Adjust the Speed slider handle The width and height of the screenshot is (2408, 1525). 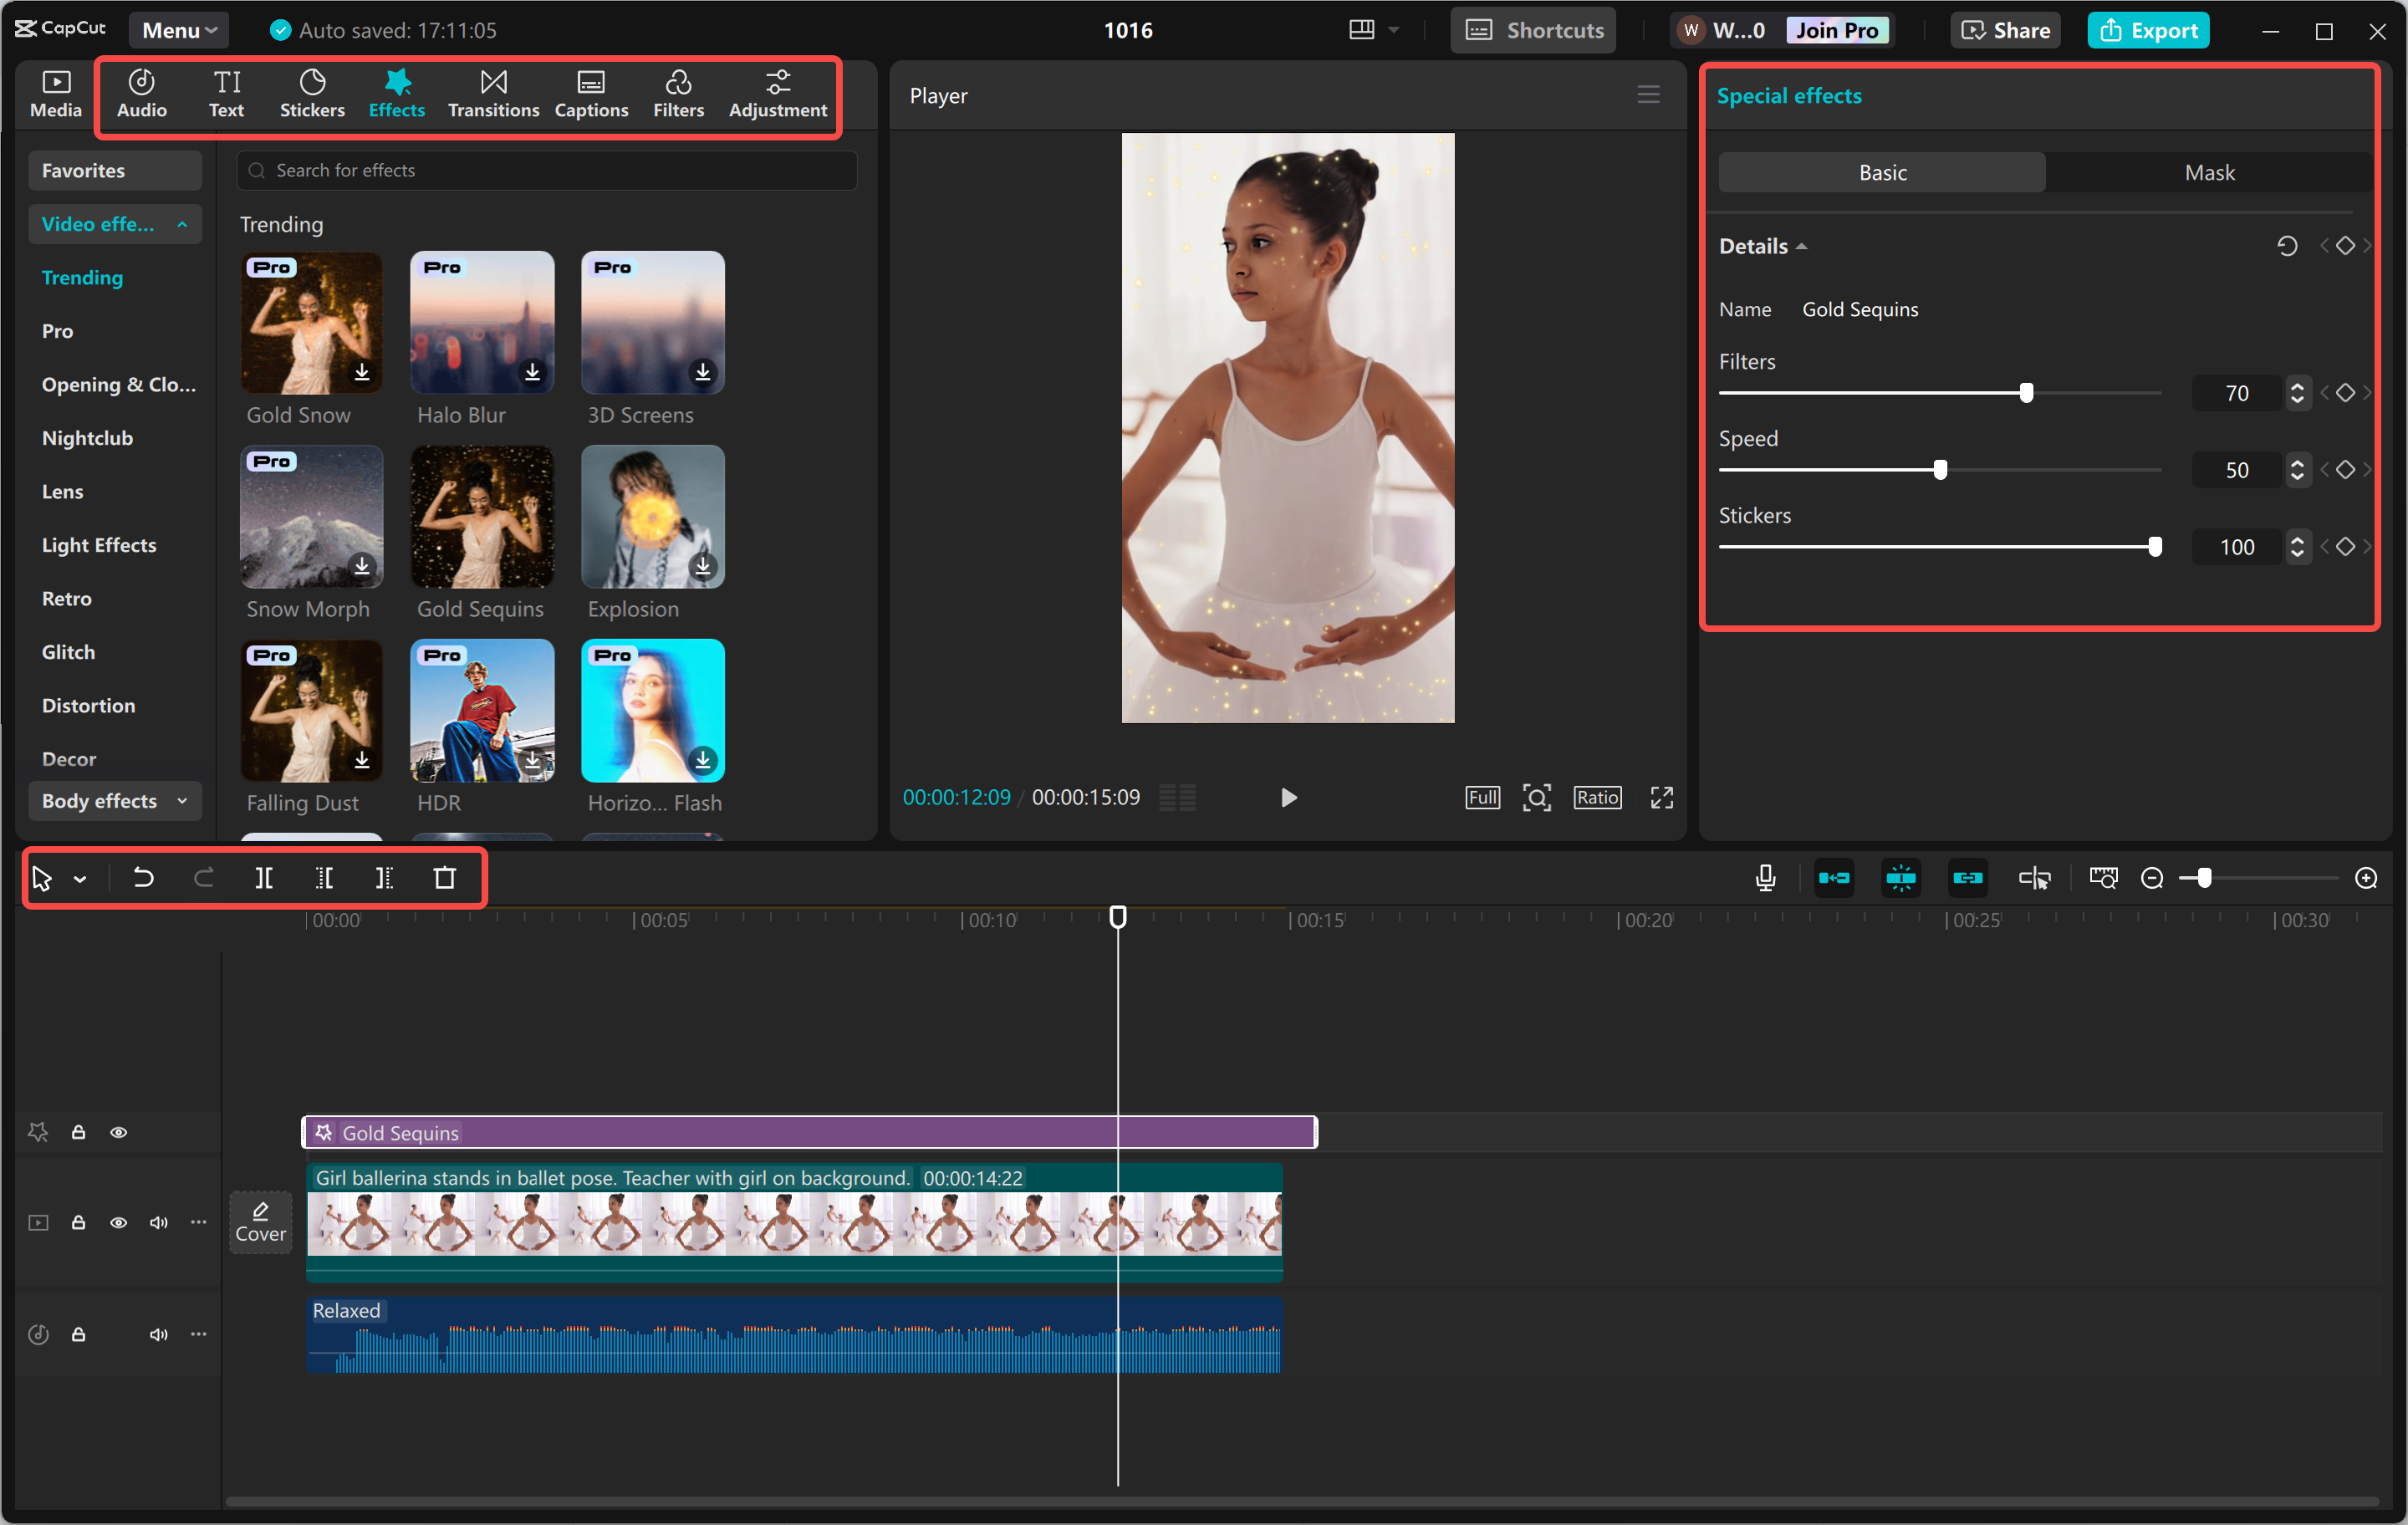tap(1939, 468)
